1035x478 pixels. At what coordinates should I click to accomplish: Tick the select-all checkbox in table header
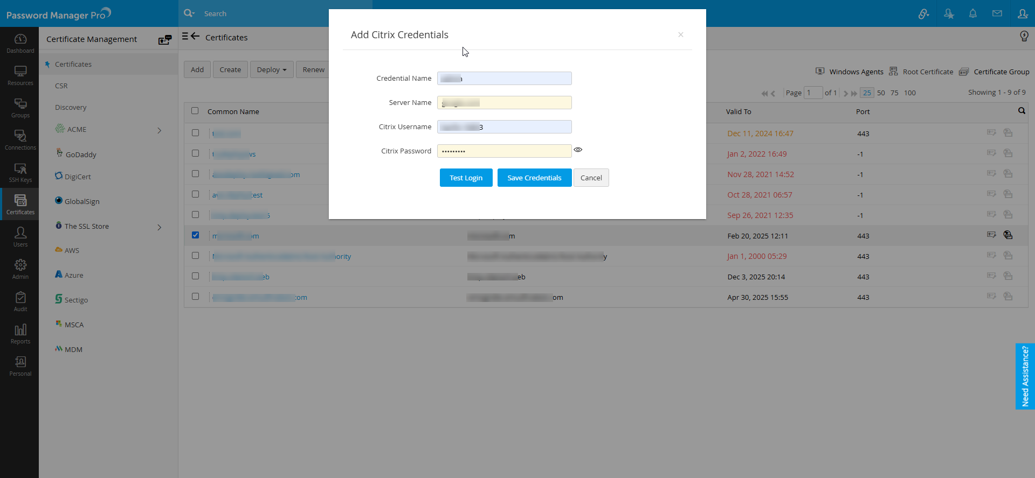click(195, 111)
